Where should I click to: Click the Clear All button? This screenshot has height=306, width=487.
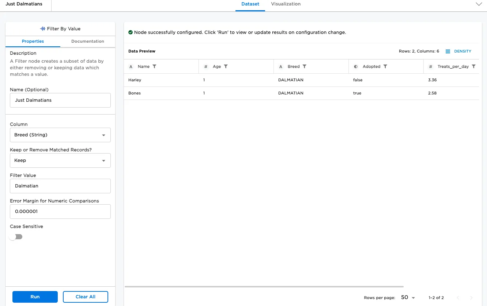(85, 297)
